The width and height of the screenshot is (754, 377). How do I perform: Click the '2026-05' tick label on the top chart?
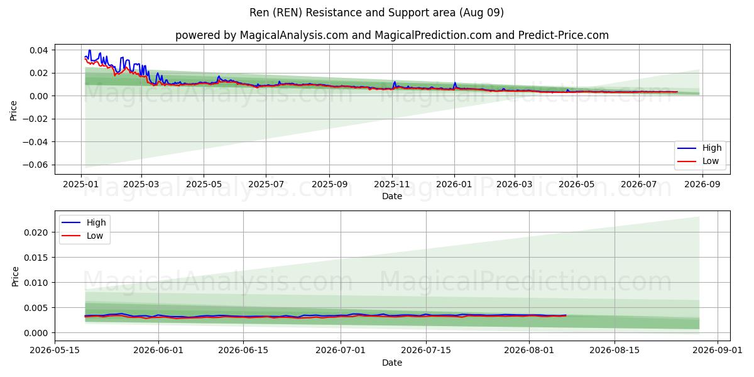(x=577, y=185)
